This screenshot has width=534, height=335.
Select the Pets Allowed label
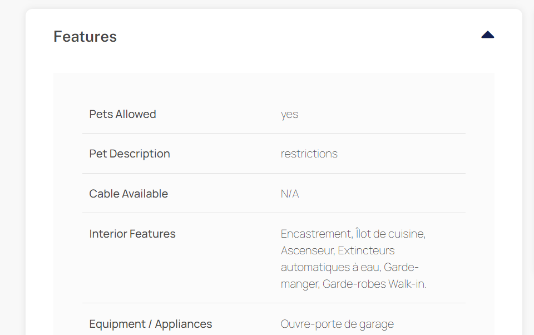(122, 114)
